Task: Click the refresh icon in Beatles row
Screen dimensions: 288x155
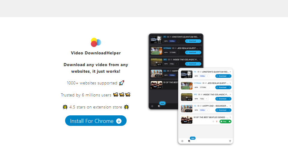Action: pos(213,121)
